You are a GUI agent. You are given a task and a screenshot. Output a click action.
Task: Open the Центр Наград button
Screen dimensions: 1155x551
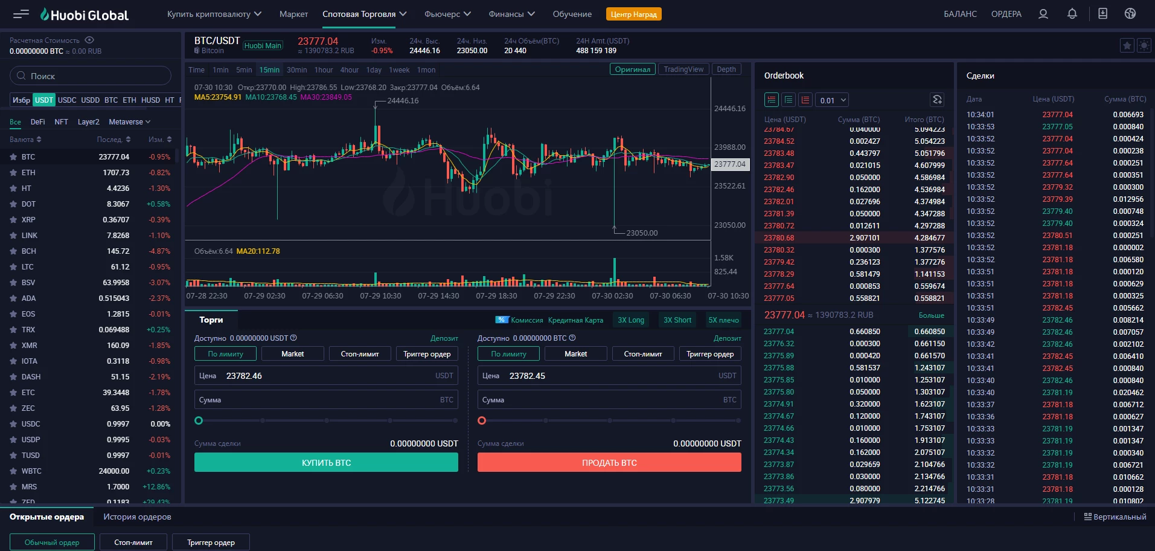tap(633, 14)
